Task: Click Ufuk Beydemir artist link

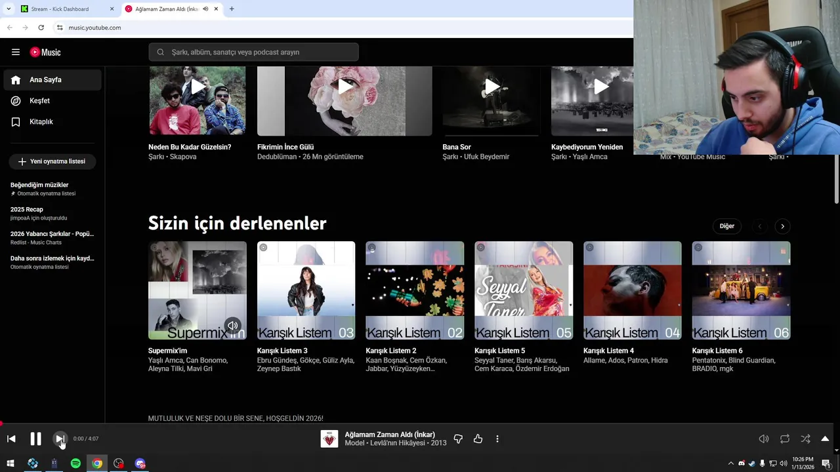Action: pos(486,157)
